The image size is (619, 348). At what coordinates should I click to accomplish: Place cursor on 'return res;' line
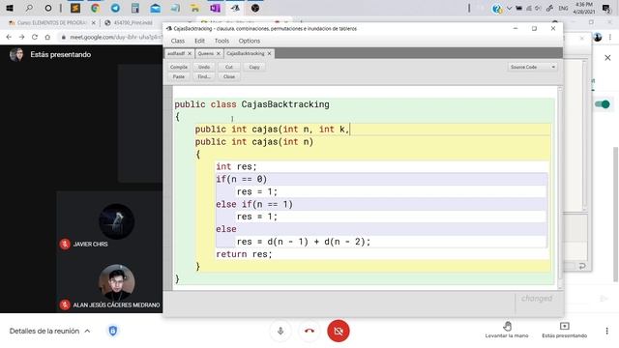244,254
